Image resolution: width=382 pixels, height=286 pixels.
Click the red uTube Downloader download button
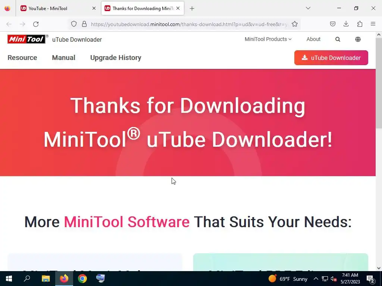point(331,58)
